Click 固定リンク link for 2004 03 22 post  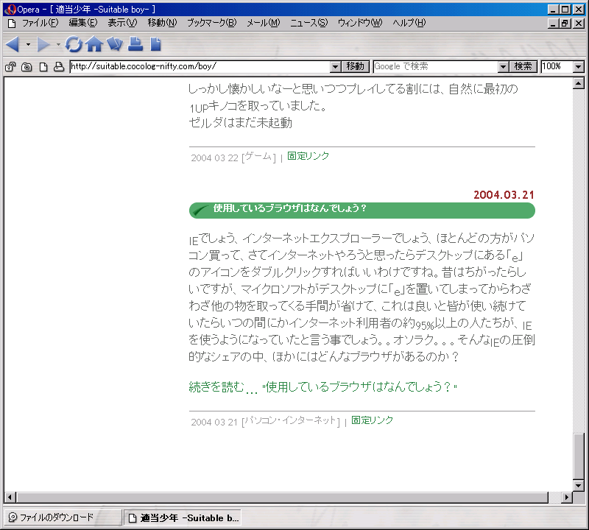[x=308, y=156]
